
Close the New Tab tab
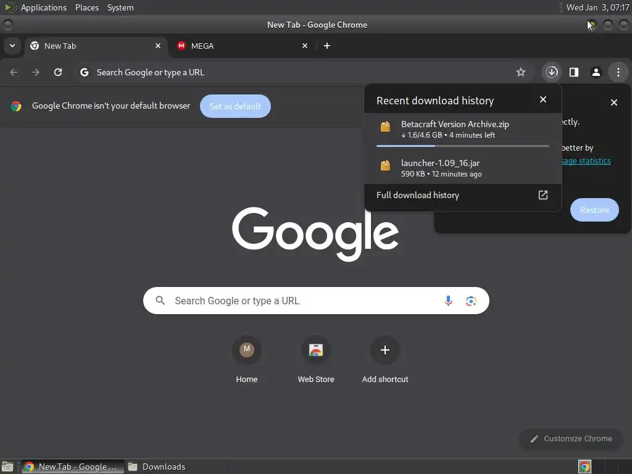[x=158, y=46]
